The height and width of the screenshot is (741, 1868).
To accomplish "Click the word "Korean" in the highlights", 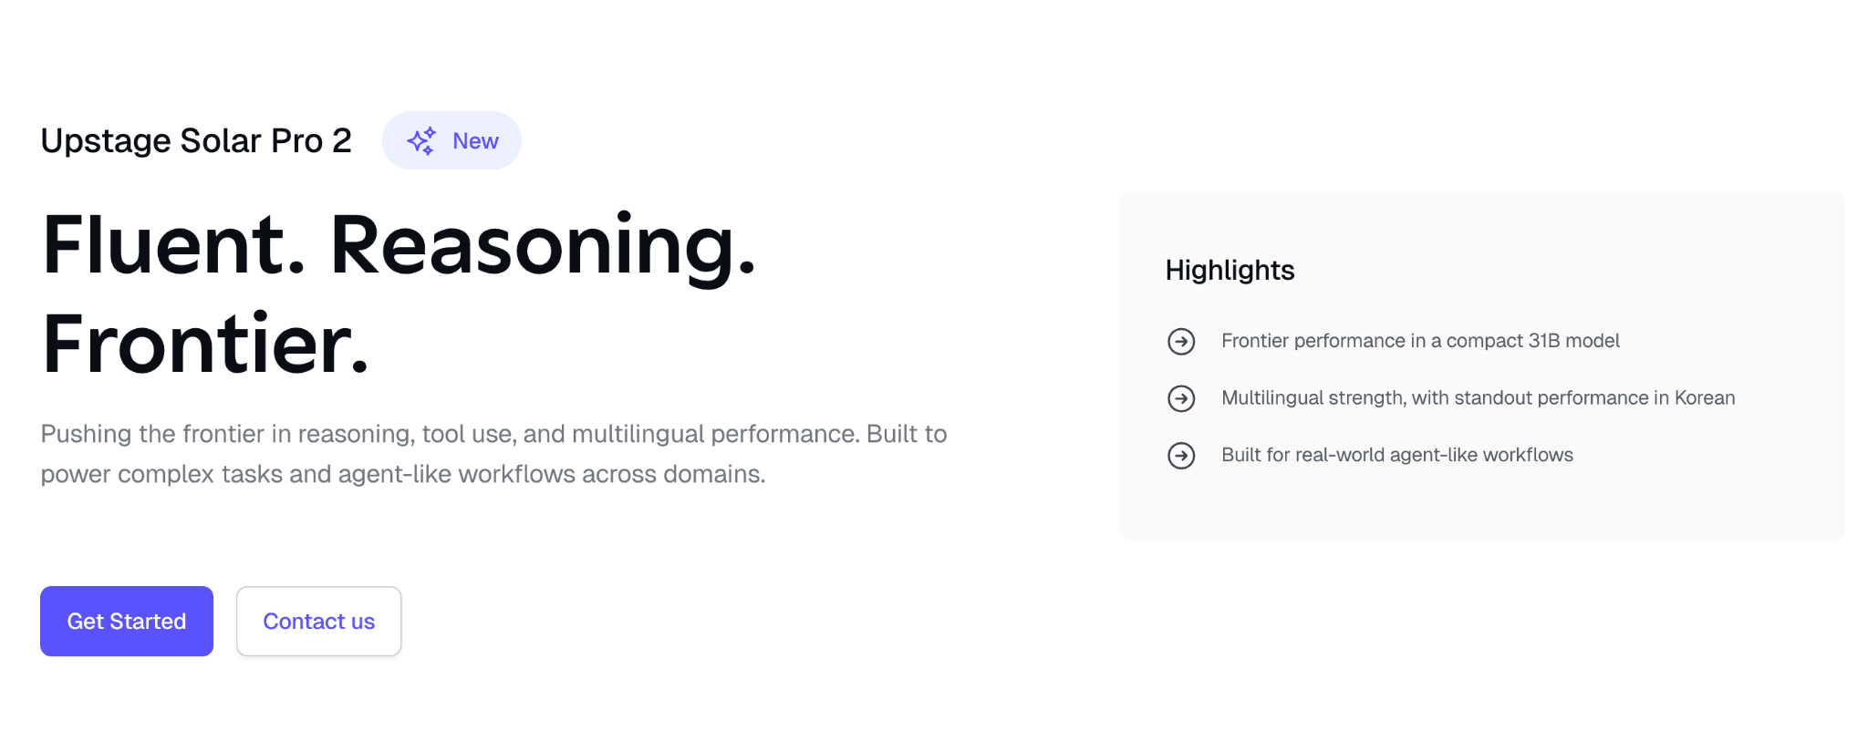I will pyautogui.click(x=1704, y=398).
